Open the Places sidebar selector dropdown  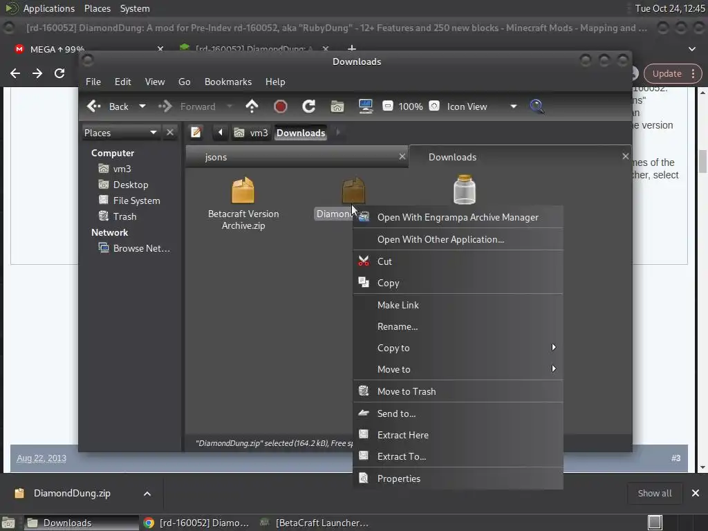[120, 133]
